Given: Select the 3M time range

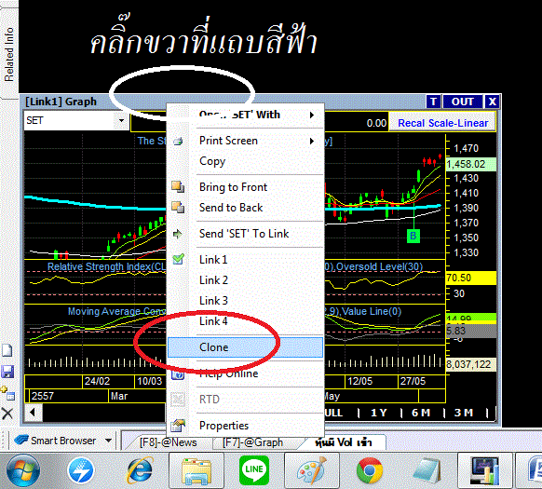Looking at the screenshot, I should (464, 413).
